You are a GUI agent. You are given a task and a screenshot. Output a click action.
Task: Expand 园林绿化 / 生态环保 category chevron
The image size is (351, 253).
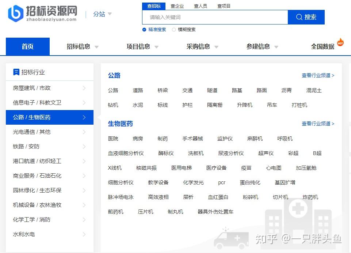pyautogui.click(x=84, y=190)
